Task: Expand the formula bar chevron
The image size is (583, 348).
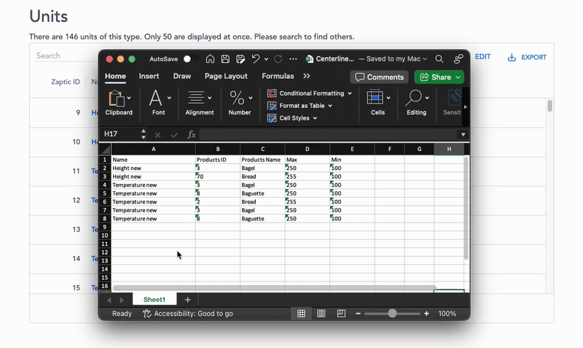Action: (x=463, y=134)
